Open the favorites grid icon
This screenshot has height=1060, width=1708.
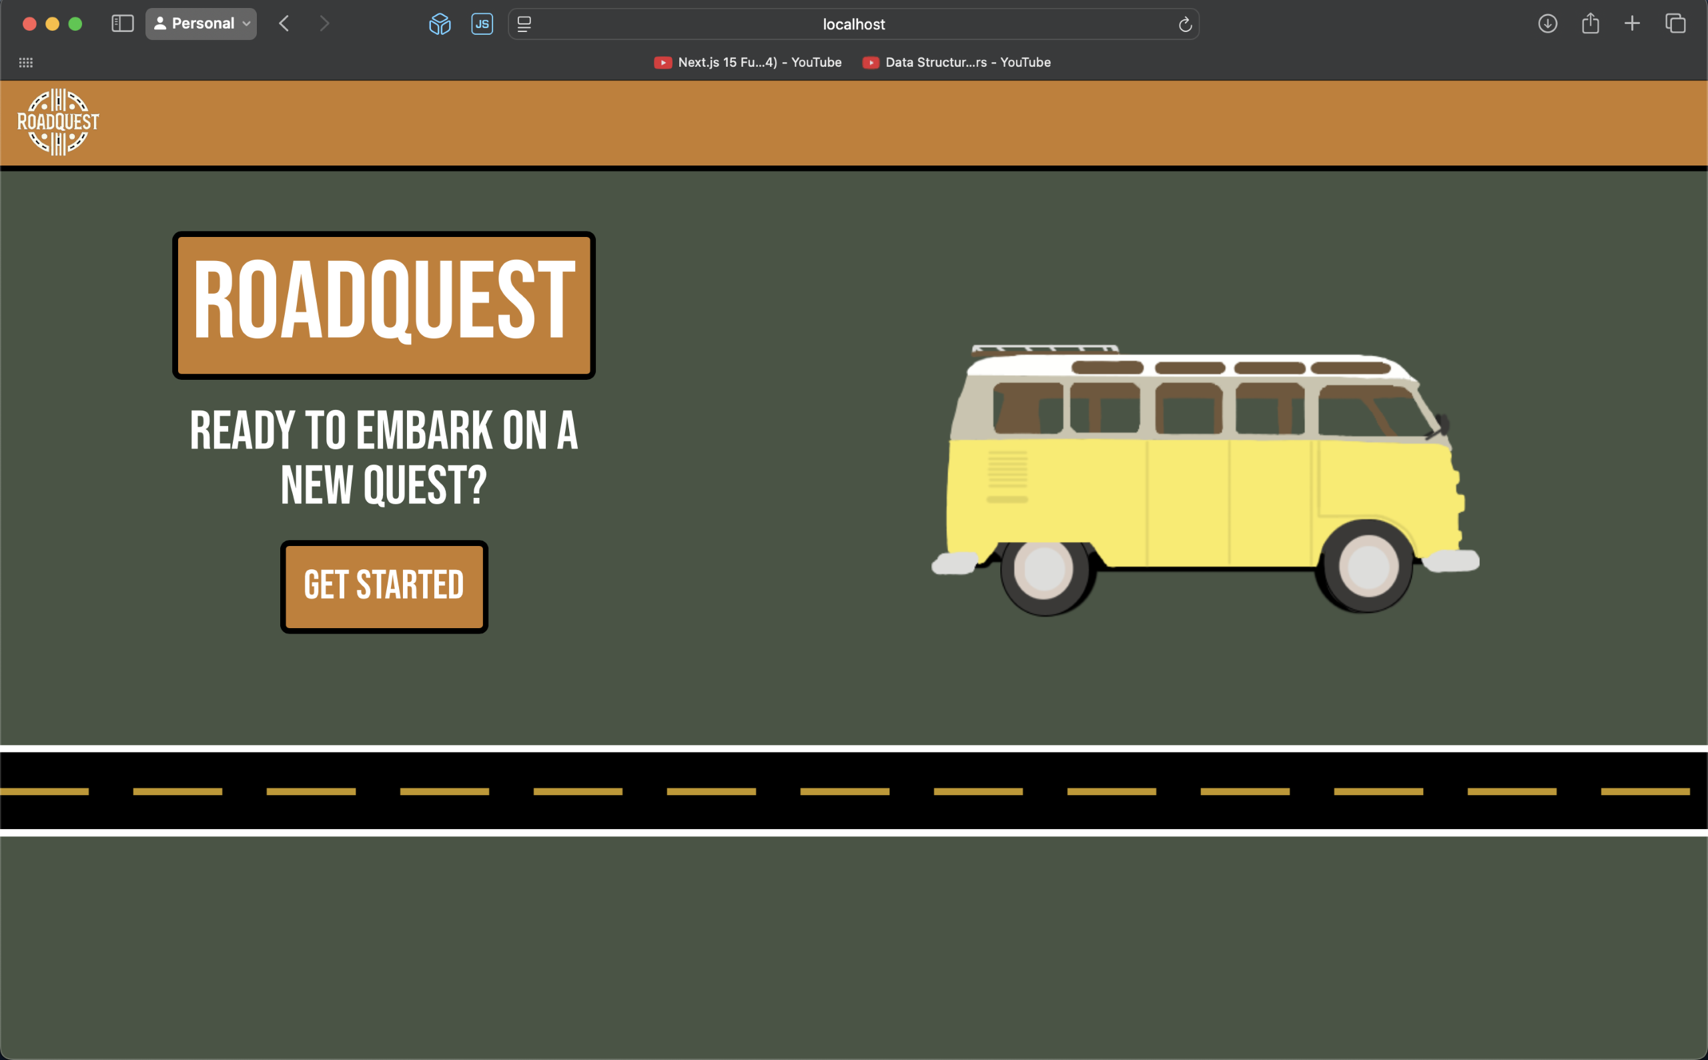pyautogui.click(x=26, y=62)
